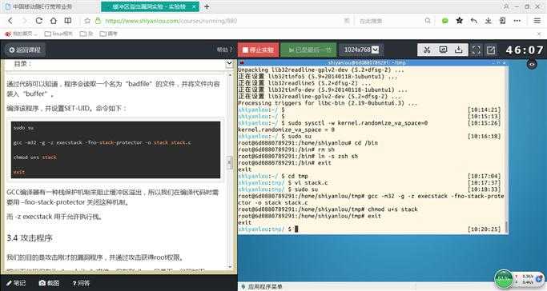Switch to the 中国移动 browser tab
This screenshot has width=547, height=291.
click(x=42, y=6)
